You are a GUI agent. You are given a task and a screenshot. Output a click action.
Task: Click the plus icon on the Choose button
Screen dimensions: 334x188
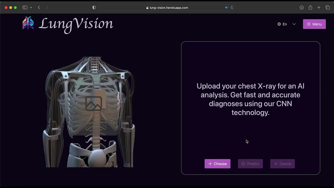[x=210, y=164]
